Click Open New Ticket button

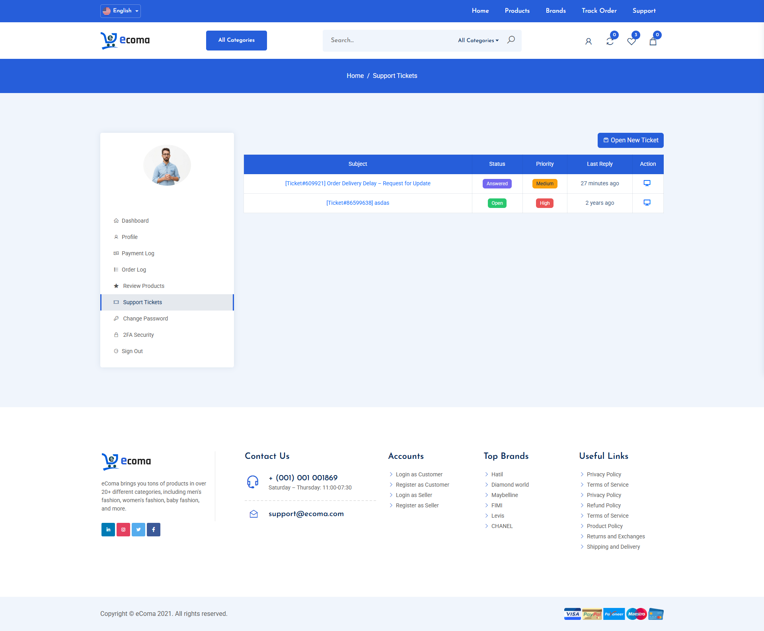point(630,140)
